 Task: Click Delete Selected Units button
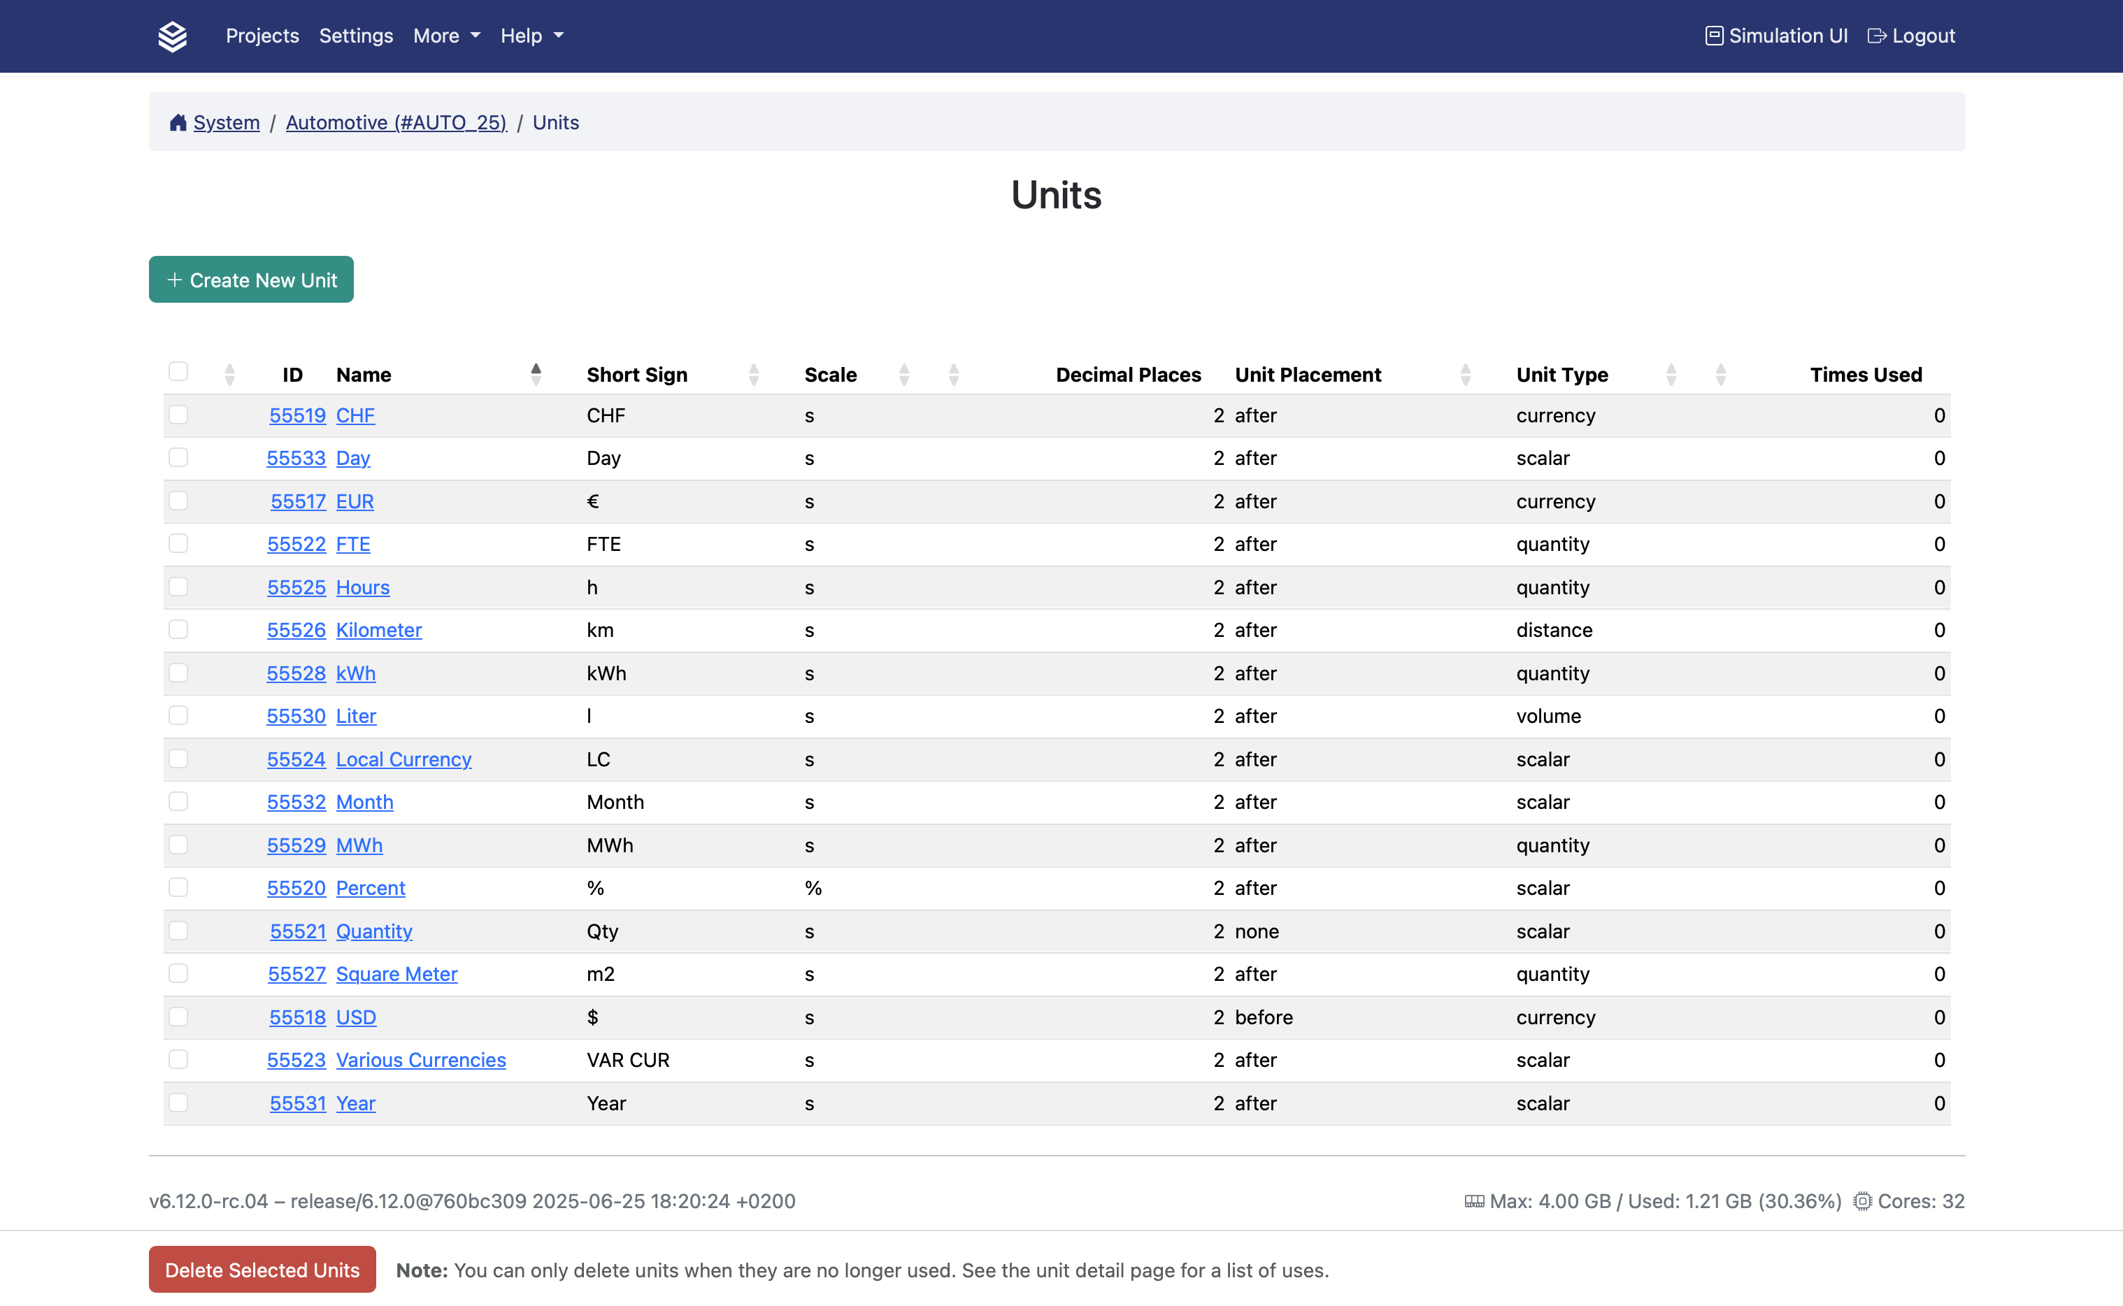pyautogui.click(x=262, y=1270)
